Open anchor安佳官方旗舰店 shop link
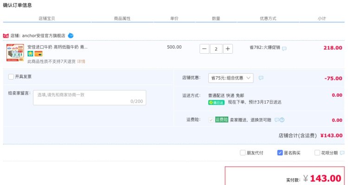This screenshot has width=348, height=185. coord(44,36)
